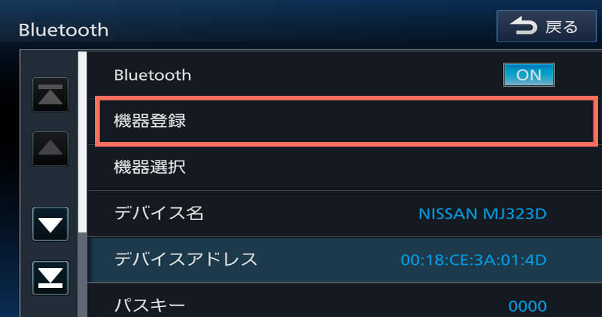The image size is (602, 317).
Task: Edit the device name NISSAN MJ323D
Action: click(483, 214)
